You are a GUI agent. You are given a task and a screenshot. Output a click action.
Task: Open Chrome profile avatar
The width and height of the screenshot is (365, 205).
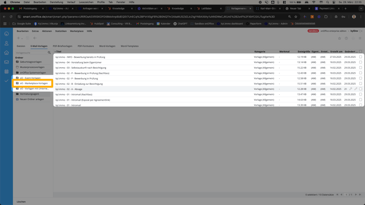point(354,17)
